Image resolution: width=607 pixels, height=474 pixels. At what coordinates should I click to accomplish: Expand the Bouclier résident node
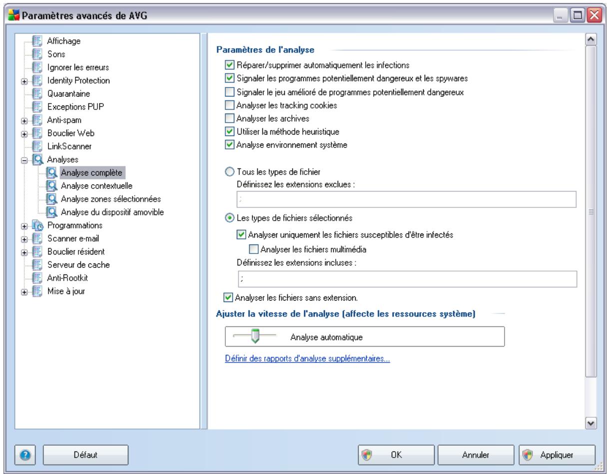[x=24, y=251]
